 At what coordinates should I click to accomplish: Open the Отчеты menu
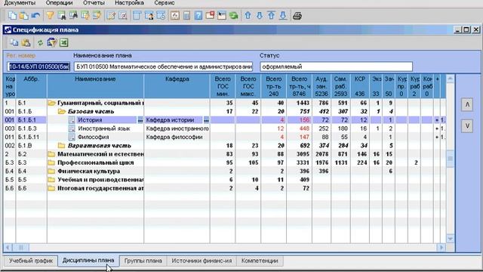(94, 3)
